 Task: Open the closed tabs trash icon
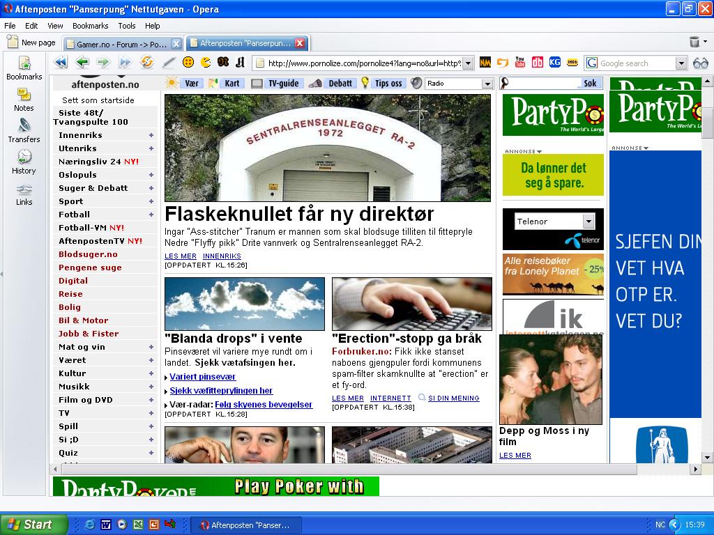tap(694, 42)
